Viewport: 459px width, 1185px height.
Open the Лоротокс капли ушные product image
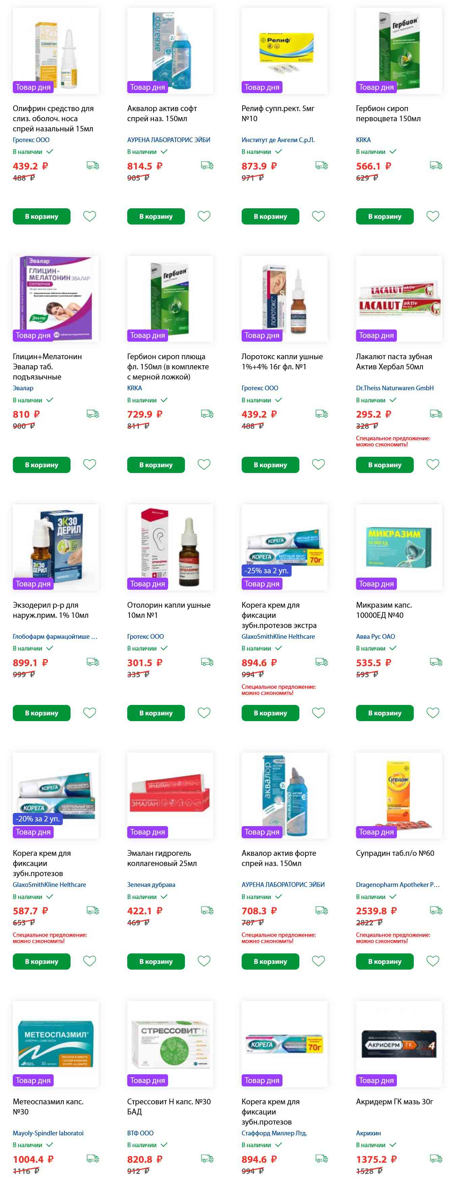point(285,298)
